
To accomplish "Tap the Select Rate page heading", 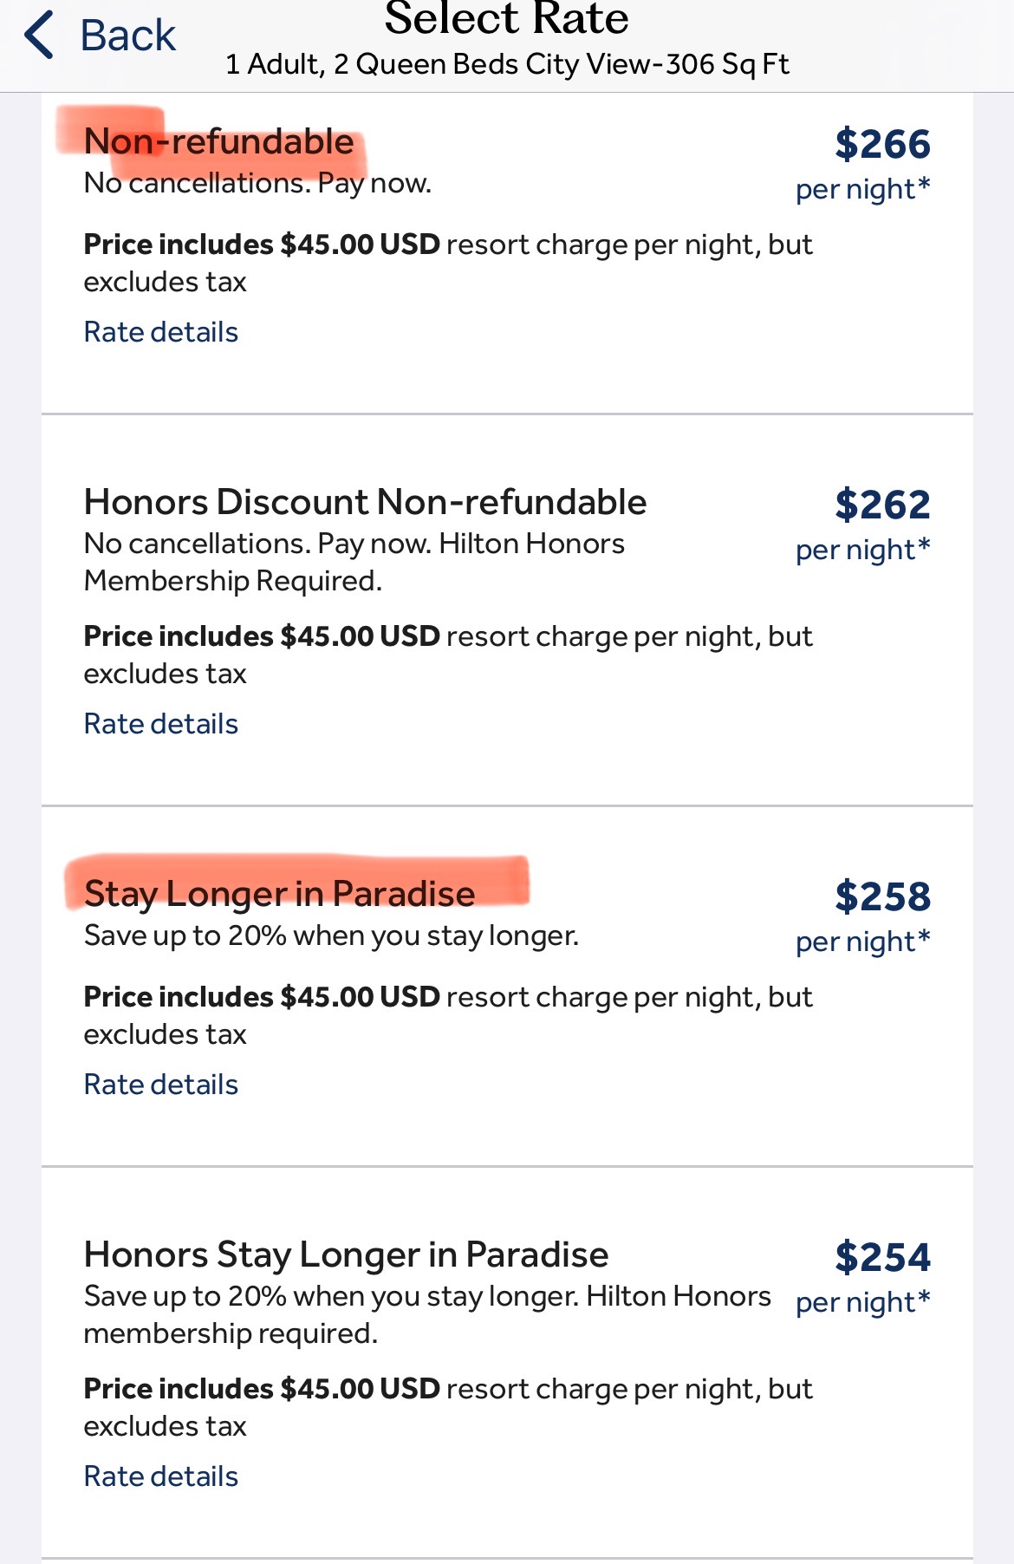I will tap(506, 19).
